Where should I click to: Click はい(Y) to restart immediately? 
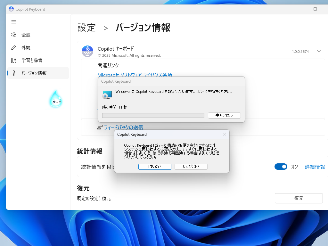click(155, 167)
